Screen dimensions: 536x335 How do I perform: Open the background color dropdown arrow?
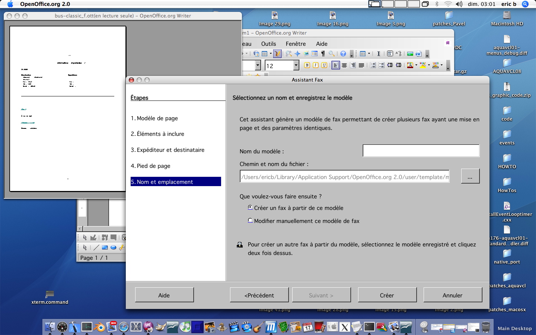click(441, 66)
